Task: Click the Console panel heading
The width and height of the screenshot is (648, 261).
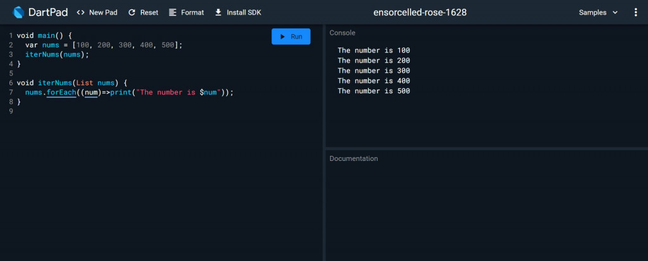Action: 342,33
